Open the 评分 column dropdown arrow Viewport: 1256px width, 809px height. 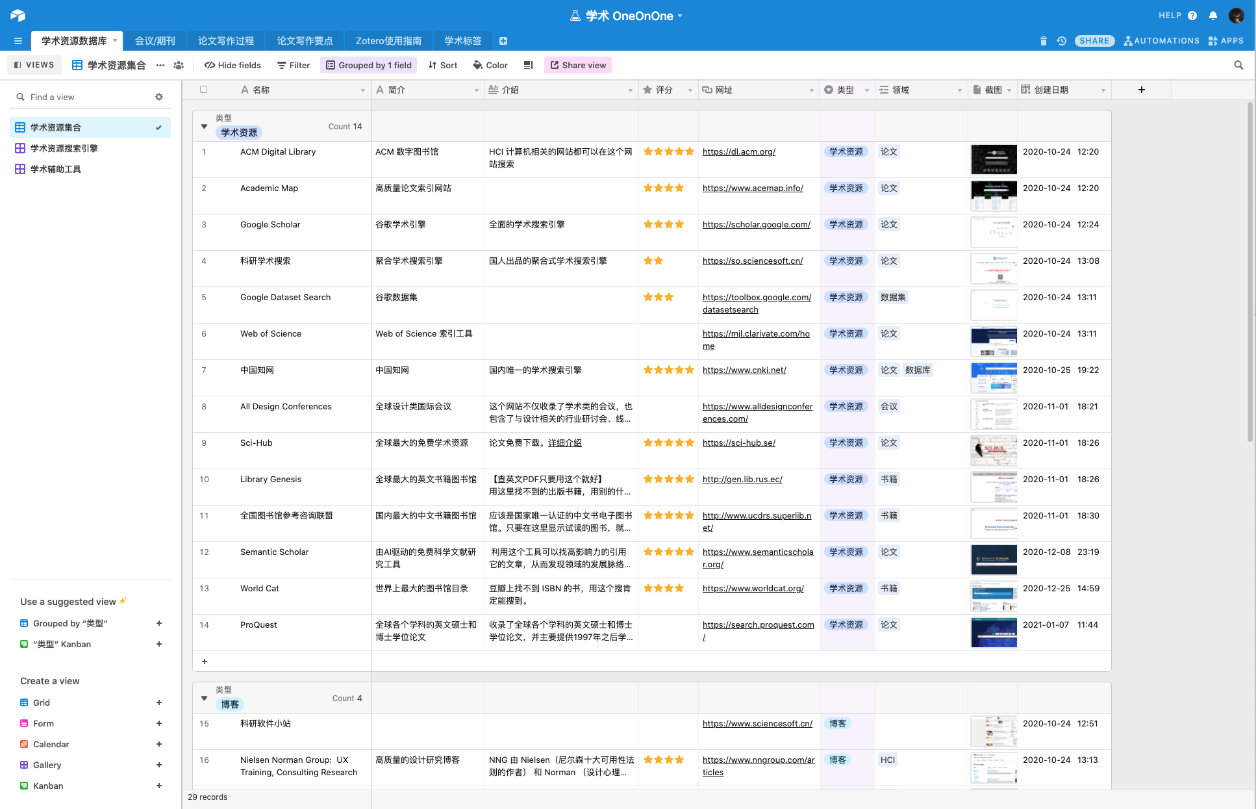[x=690, y=90]
